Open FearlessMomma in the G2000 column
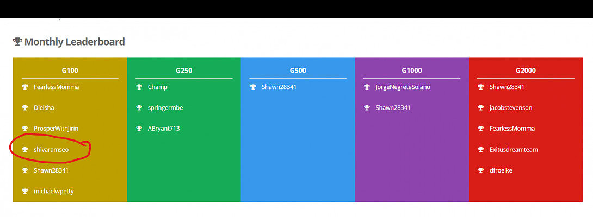593x217 pixels. point(512,129)
